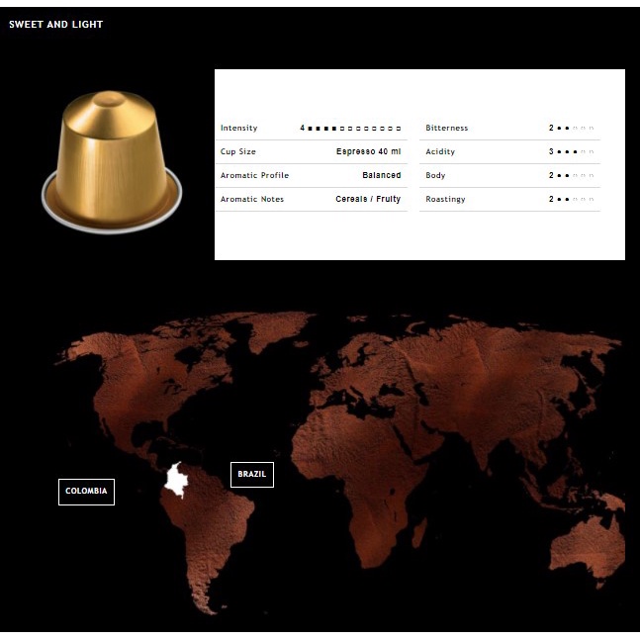Select the Espresso 40 ml cup size value
The width and height of the screenshot is (640, 640).
[x=368, y=152]
